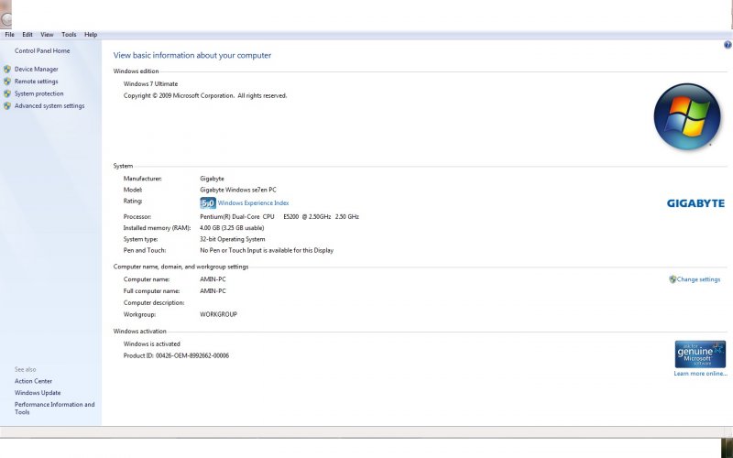Open the View menu
Viewport: 733px width, 458px height.
pyautogui.click(x=47, y=35)
